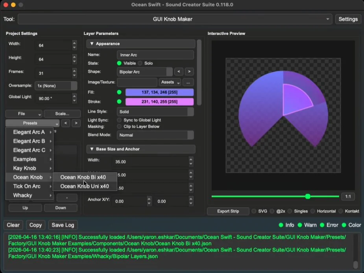Toggle the Error log filter

click(322, 225)
